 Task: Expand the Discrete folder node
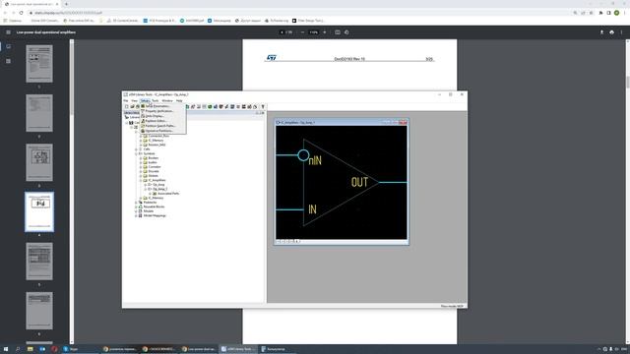click(141, 171)
